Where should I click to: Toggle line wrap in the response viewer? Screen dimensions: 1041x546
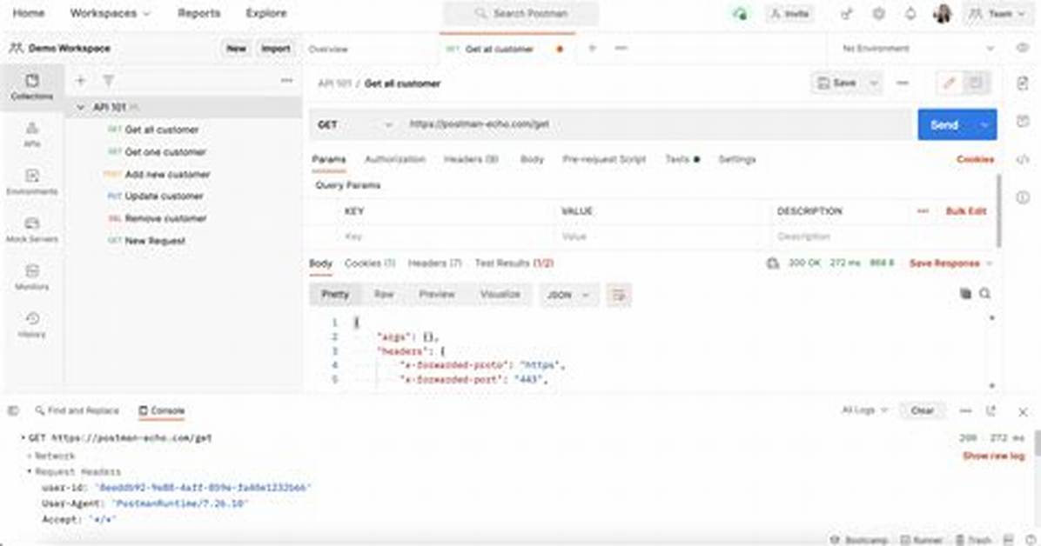pyautogui.click(x=619, y=295)
